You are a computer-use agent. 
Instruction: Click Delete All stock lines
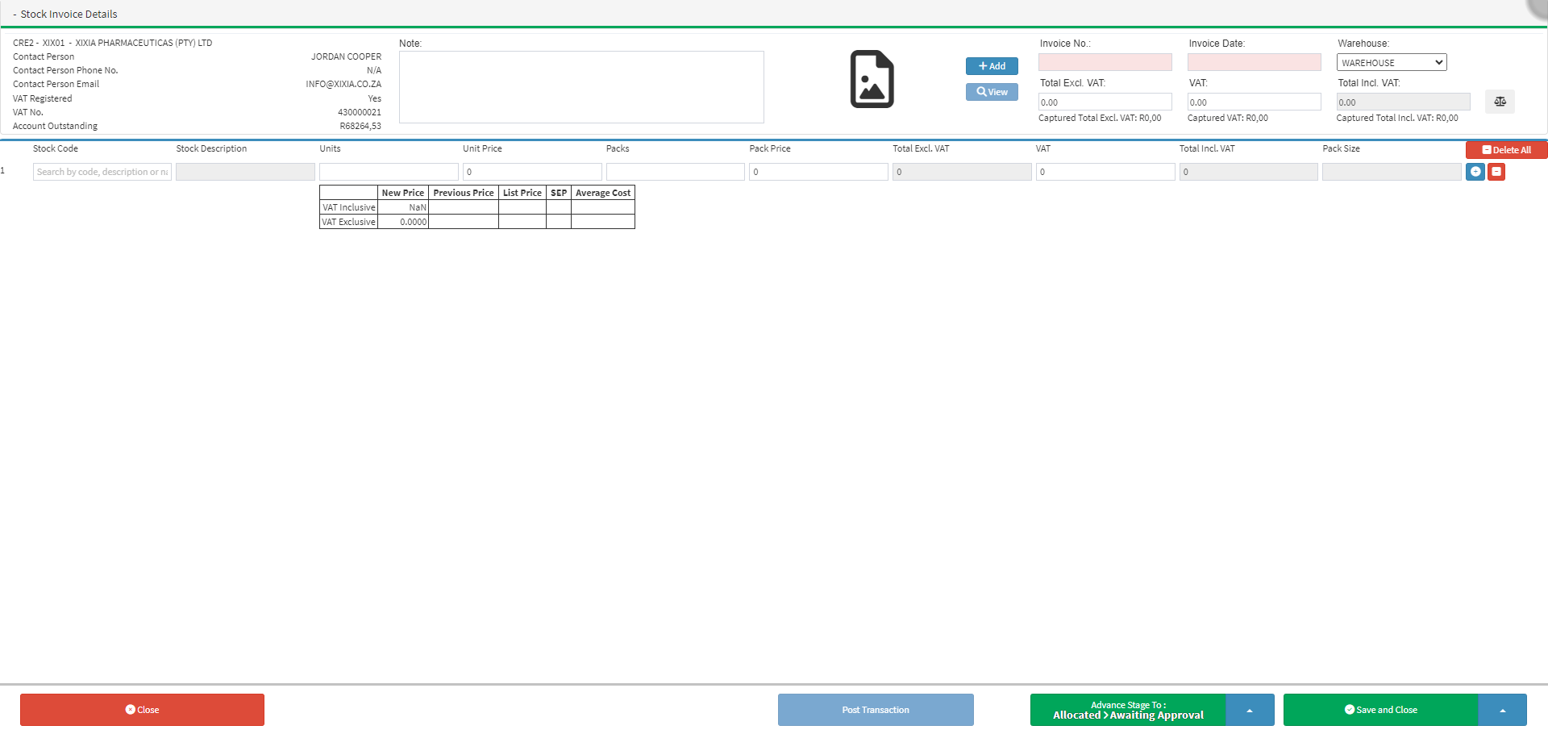1506,150
